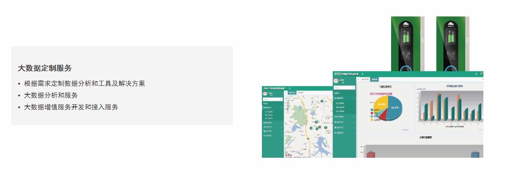
Task: Click the menu icon beside HBZA title
Action: click(x=363, y=74)
